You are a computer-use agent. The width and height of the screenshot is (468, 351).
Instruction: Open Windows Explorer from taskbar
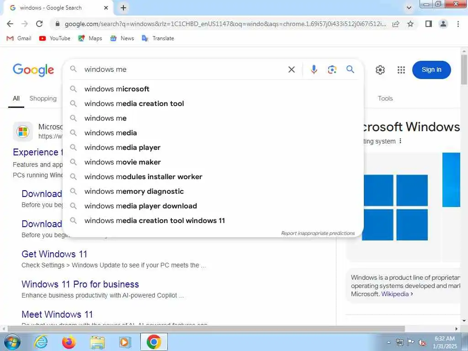(x=98, y=342)
